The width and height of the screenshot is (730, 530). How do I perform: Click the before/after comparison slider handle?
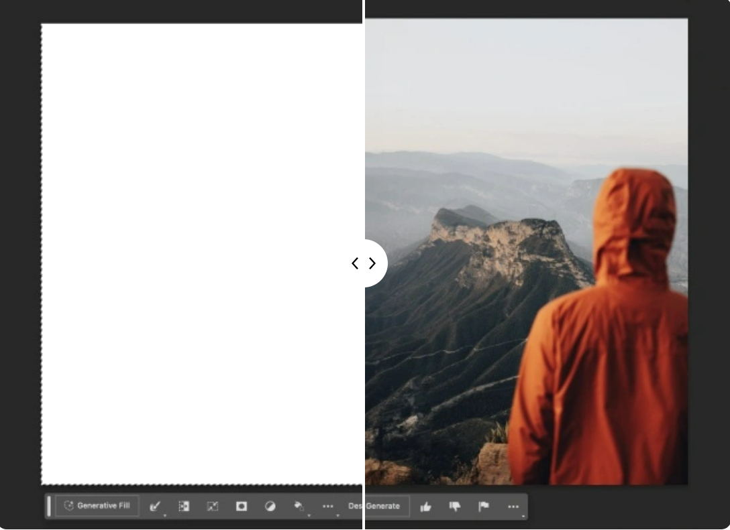[x=363, y=263]
